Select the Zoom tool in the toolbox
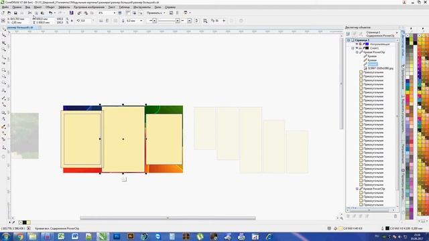Viewport: 429px width, 241px height. [3, 50]
